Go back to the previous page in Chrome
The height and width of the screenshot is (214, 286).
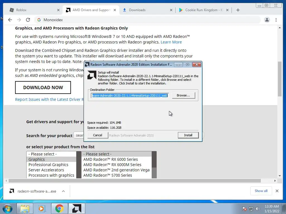click(x=10, y=20)
